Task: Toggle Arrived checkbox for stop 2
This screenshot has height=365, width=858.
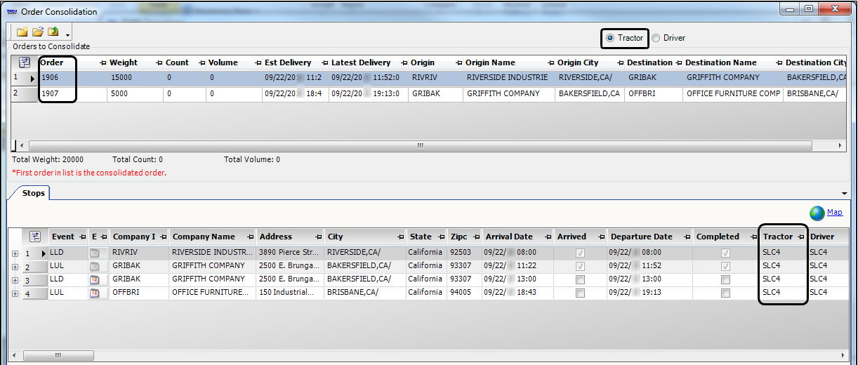Action: tap(579, 266)
